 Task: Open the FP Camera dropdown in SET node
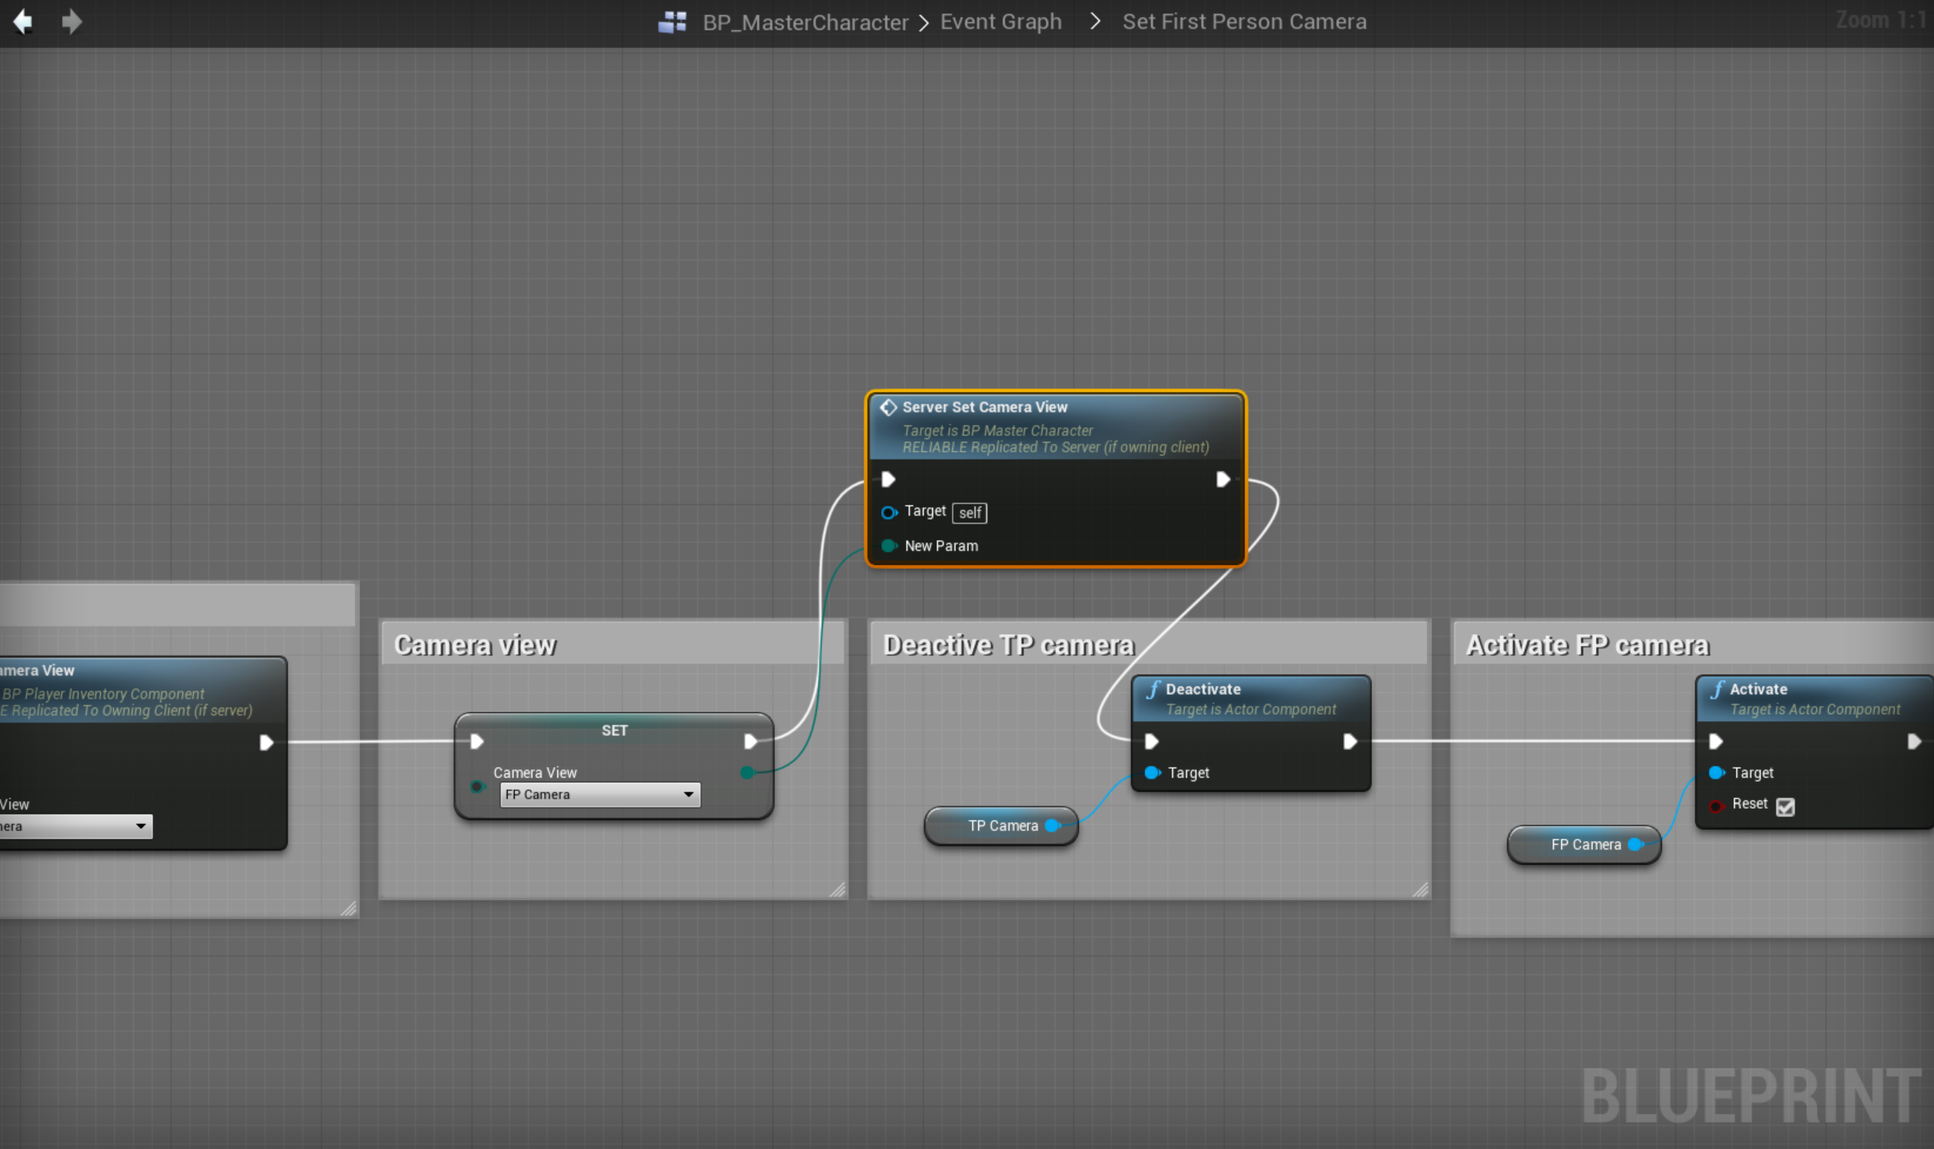coord(600,795)
